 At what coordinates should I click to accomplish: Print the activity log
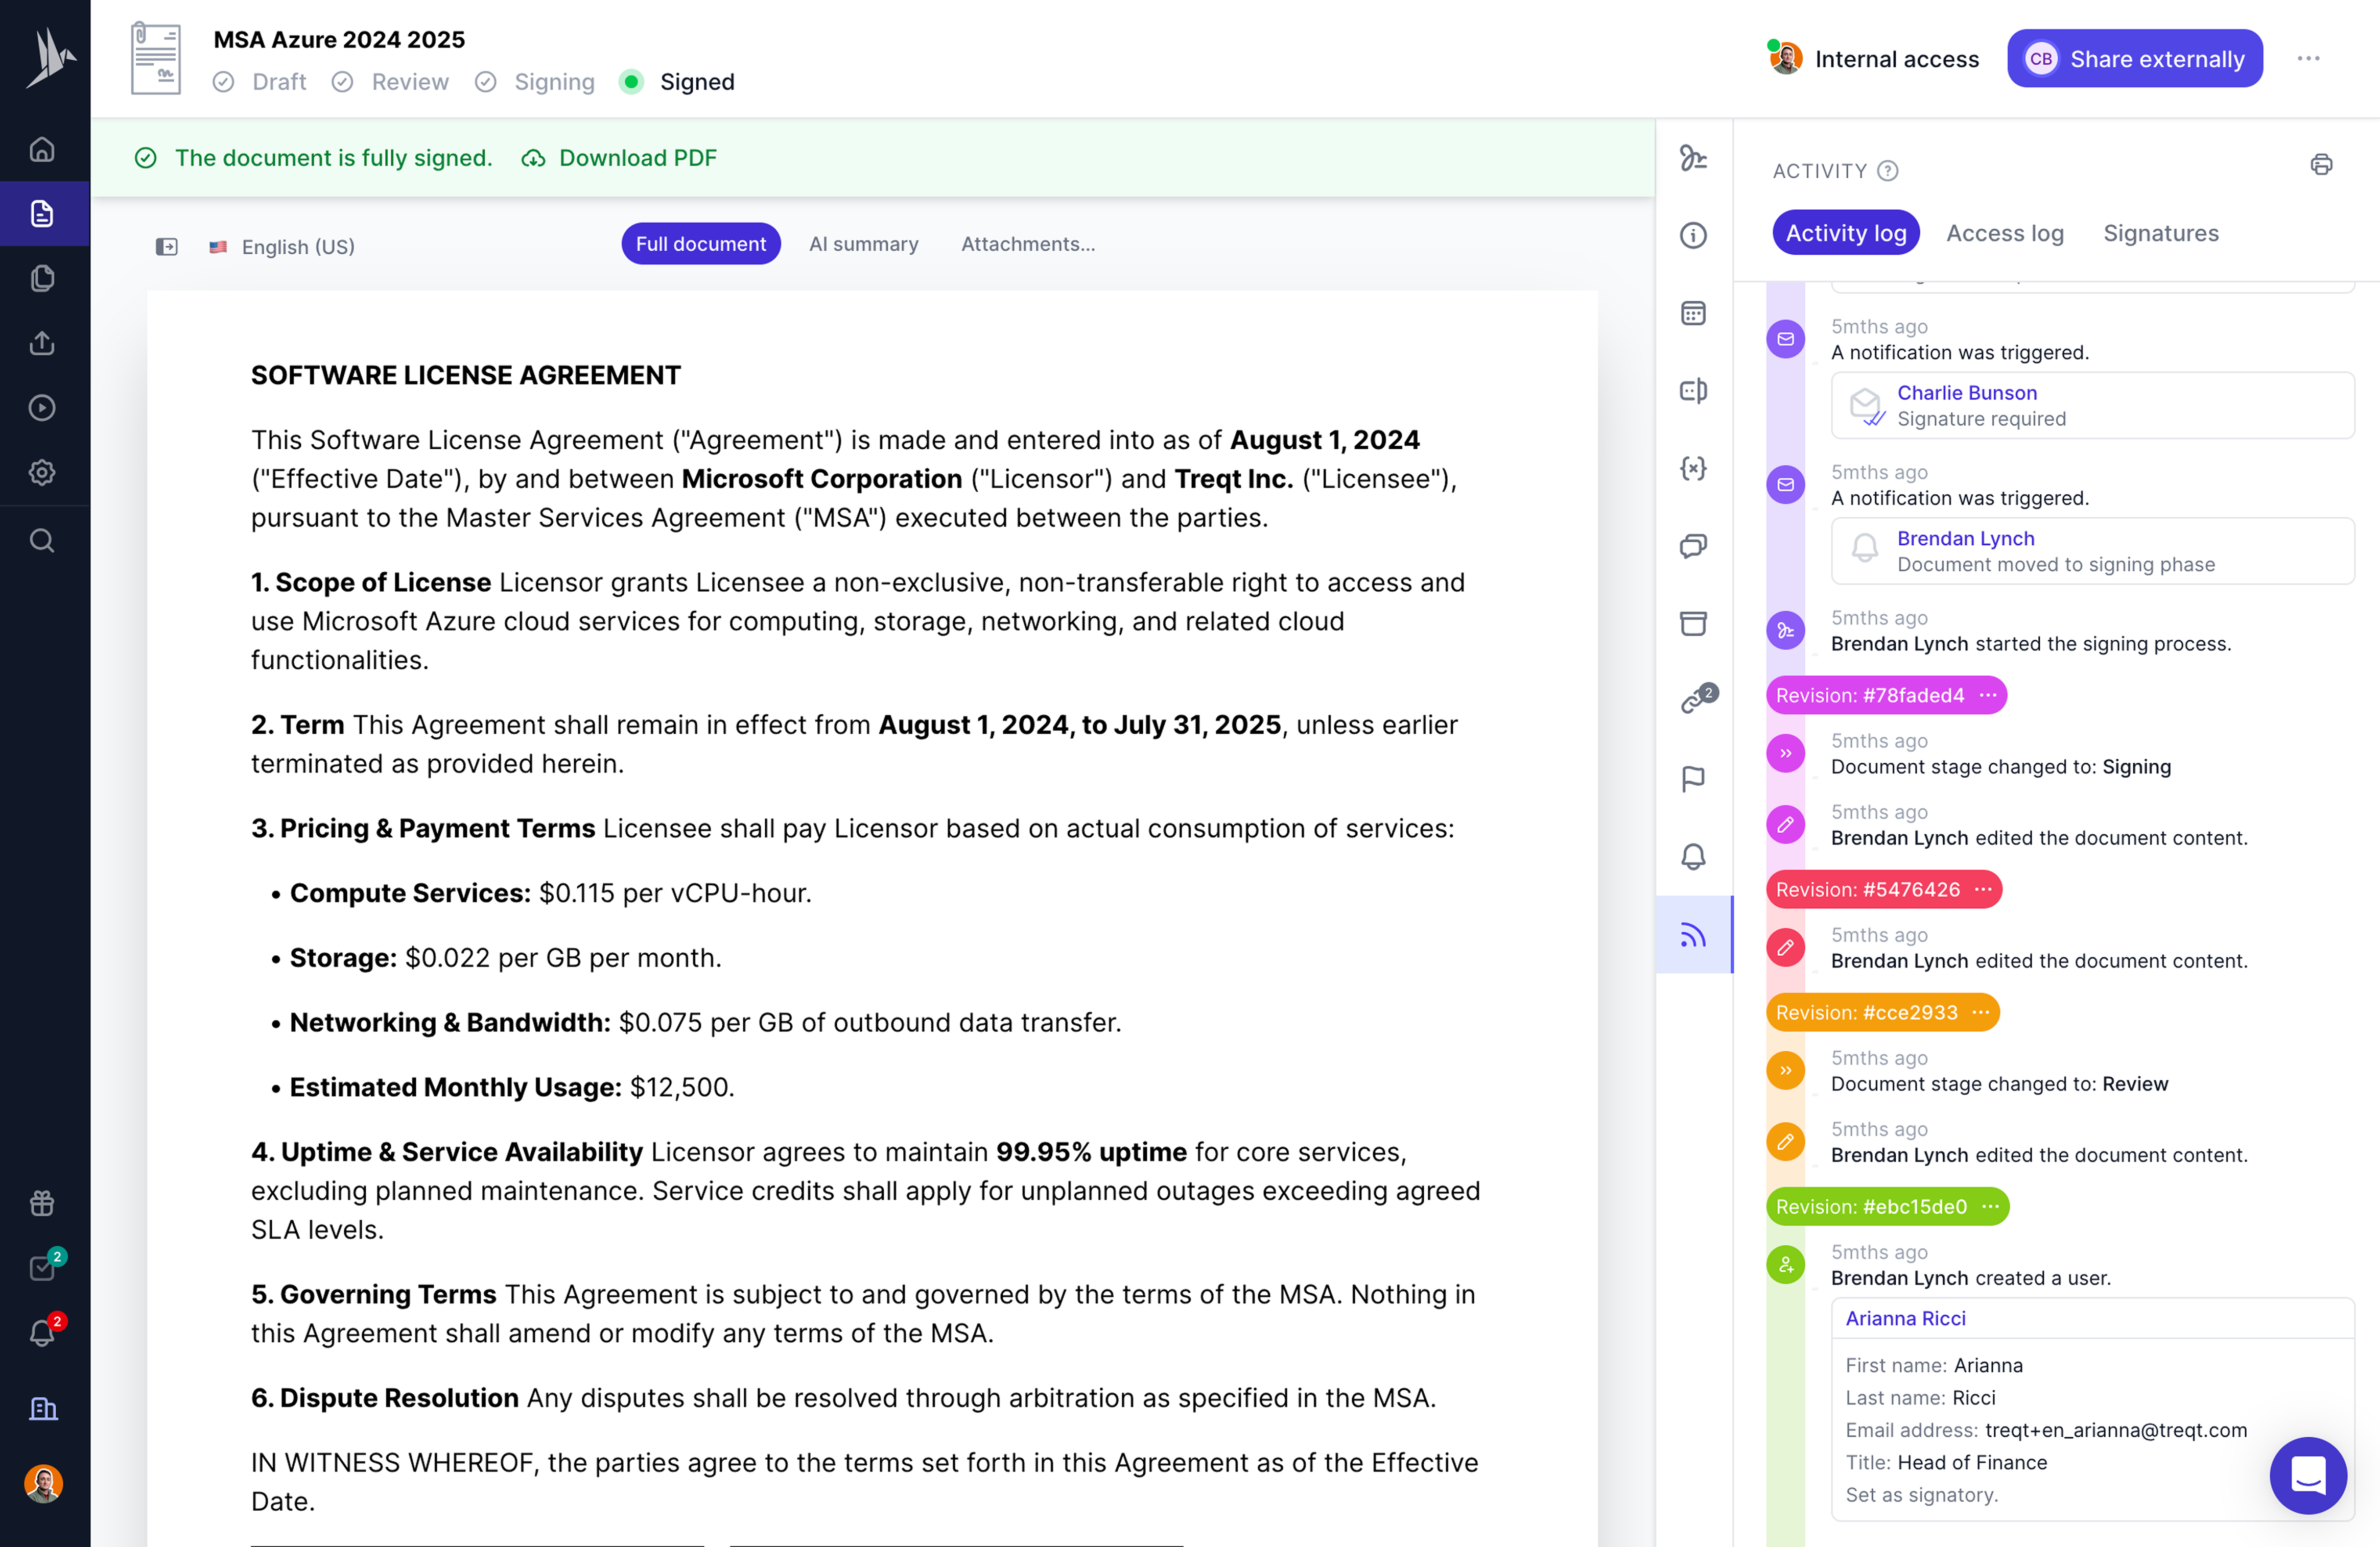pyautogui.click(x=2321, y=165)
